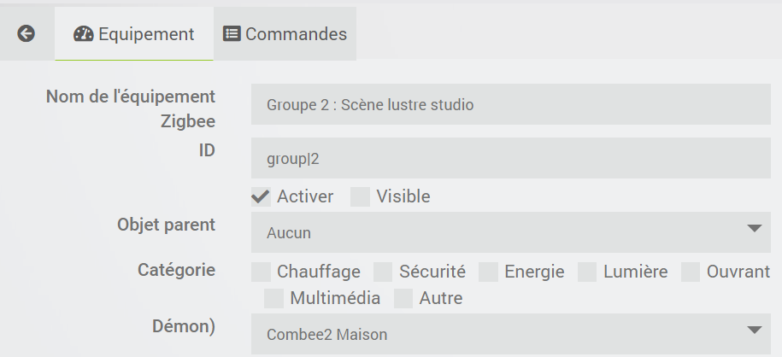Mark the Autre category checkbox
Image resolution: width=782 pixels, height=357 pixels.
[403, 298]
